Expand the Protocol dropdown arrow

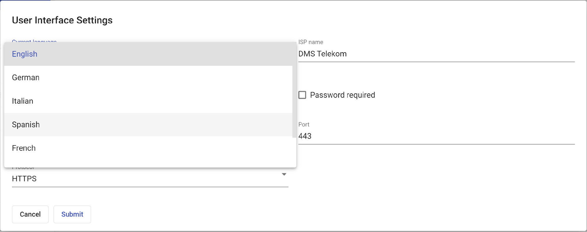[x=284, y=174]
